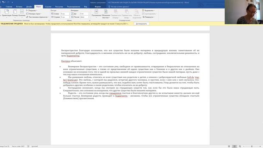Image resolution: width=263 pixels, height=148 pixels.
Task: Open the Align (Выровнять) dropdown
Action: pos(148,11)
